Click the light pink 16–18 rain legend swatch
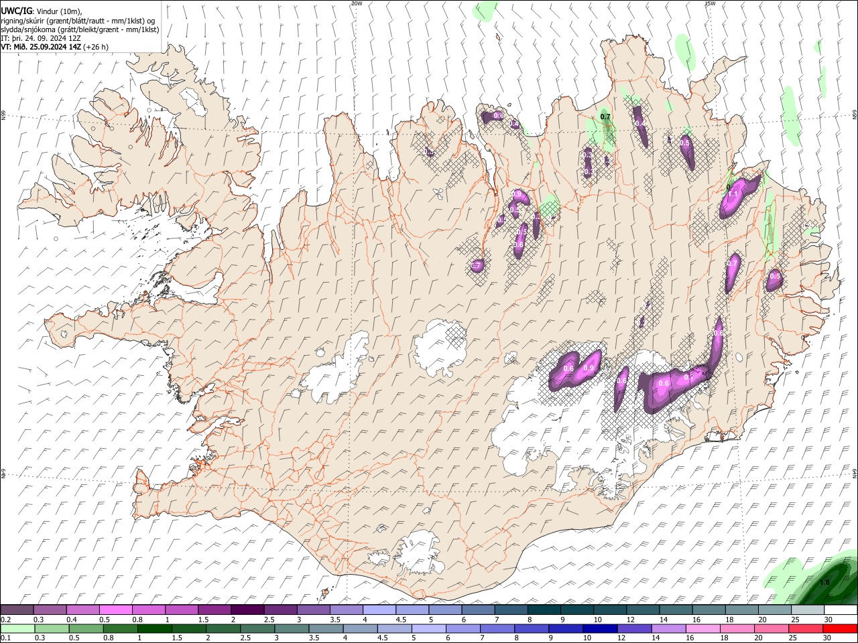858x643 pixels. point(702,628)
